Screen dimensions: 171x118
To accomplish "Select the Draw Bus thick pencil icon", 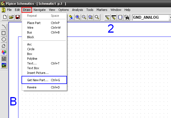I will point(114,17).
